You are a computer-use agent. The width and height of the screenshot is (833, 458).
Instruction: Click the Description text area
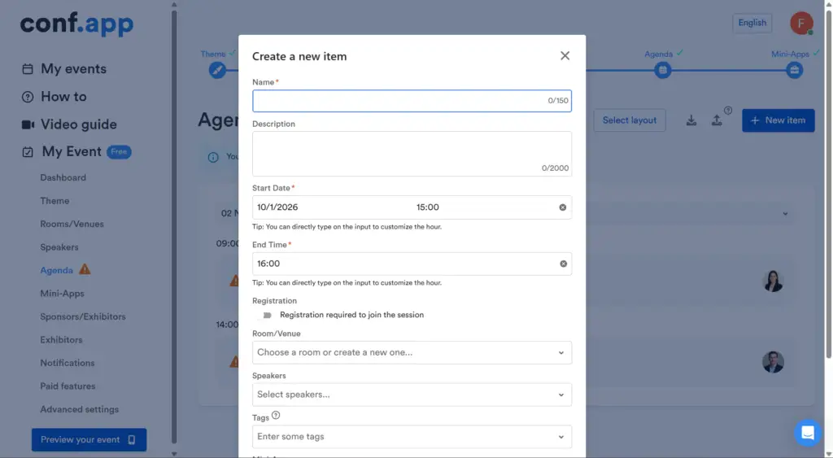click(x=412, y=154)
